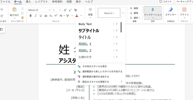Click the 貼り付け paste clipboard icon
The image size is (193, 100).
[14, 9]
